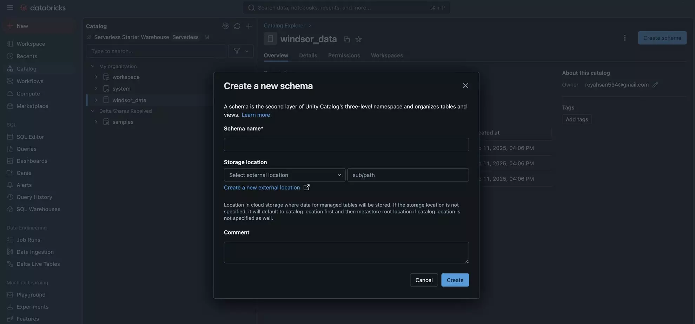Add new item with catalog plus icon
Image resolution: width=695 pixels, height=324 pixels.
(x=249, y=26)
